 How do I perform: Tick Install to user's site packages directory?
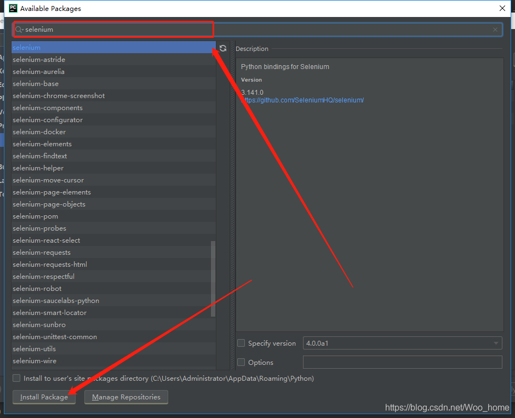point(16,378)
